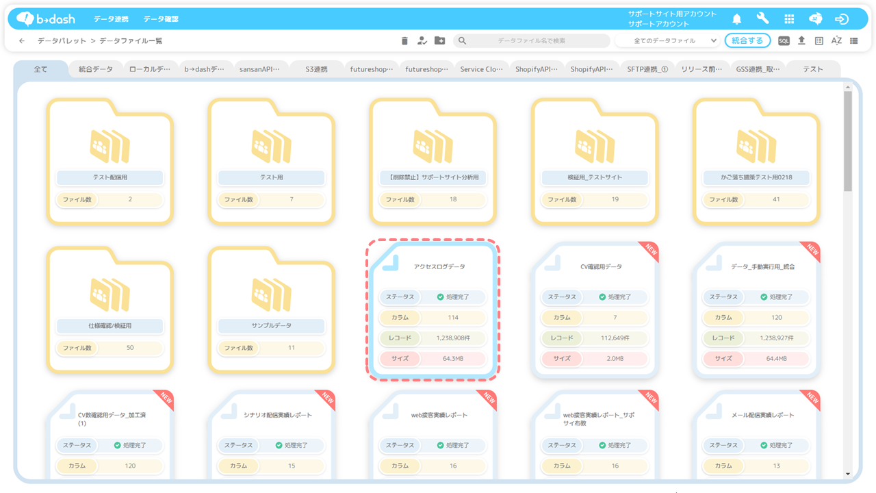
Task: Switch to the S3連携 tab
Action: (x=316, y=69)
